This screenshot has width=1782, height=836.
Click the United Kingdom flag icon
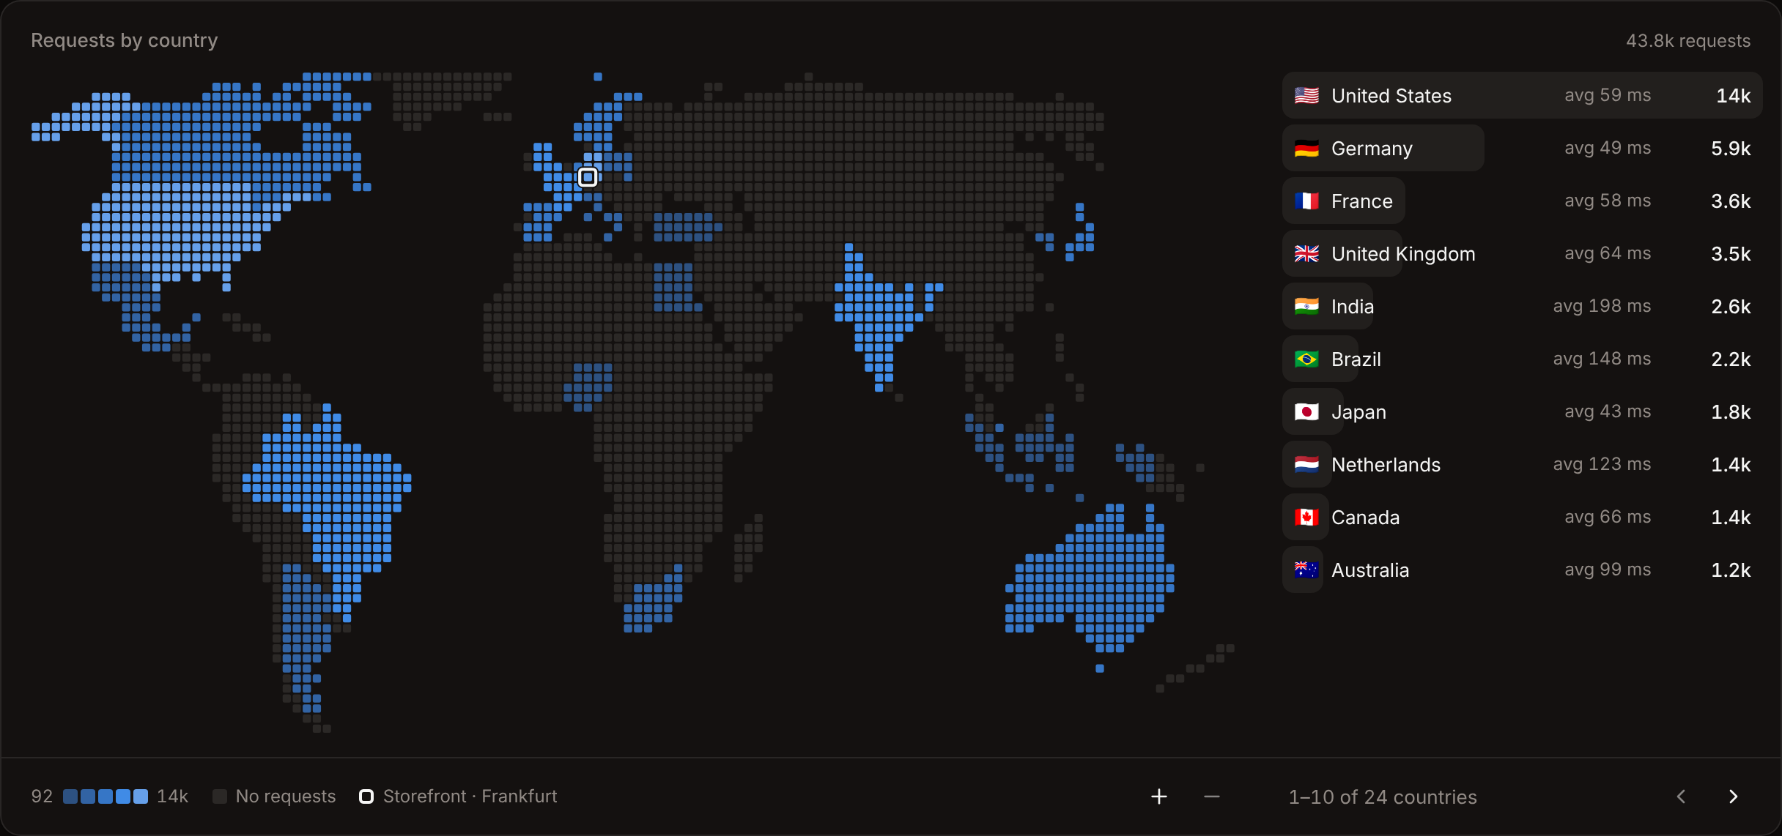pos(1306,254)
